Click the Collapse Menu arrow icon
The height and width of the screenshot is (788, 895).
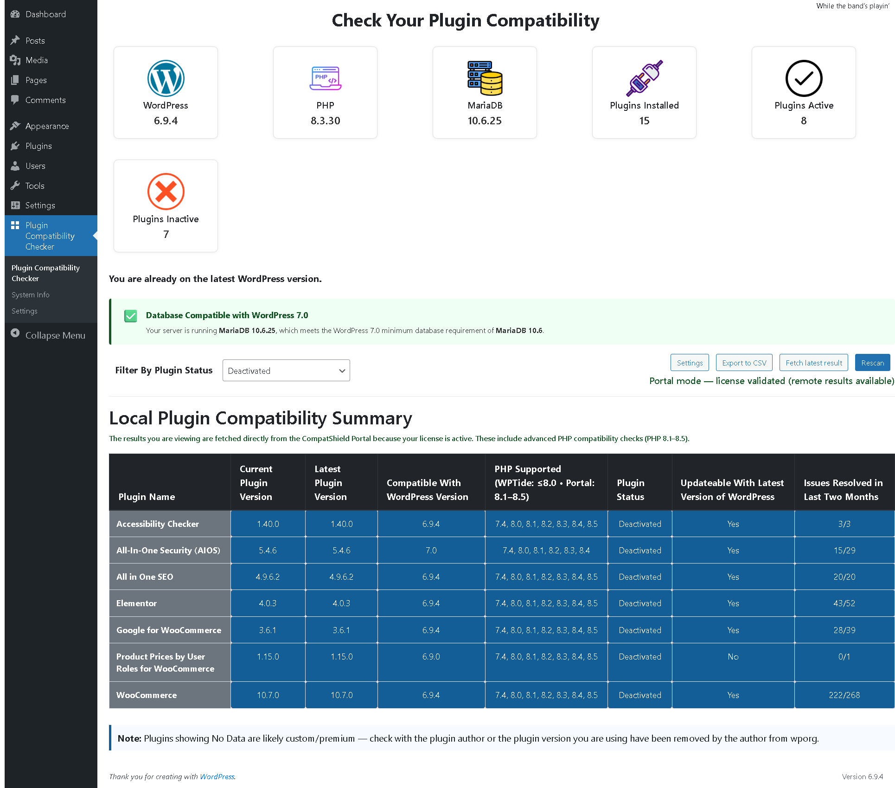coord(15,333)
